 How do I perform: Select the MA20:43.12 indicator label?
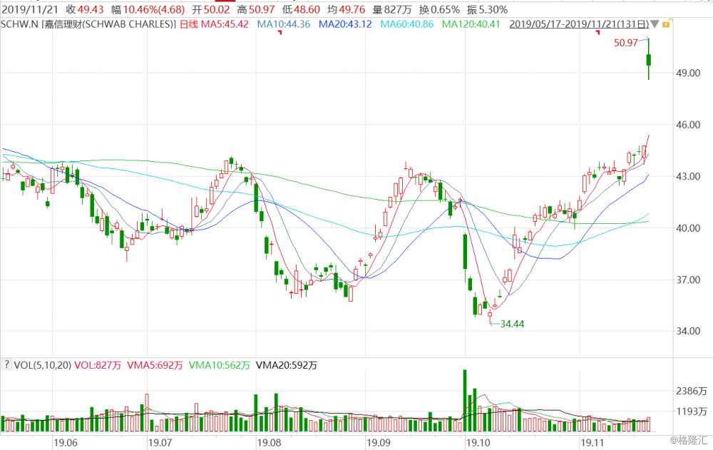tap(345, 24)
